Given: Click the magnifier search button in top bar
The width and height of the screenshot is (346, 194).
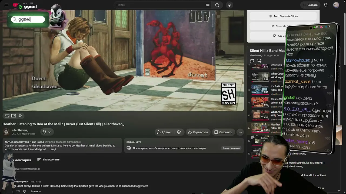Looking at the screenshot, I should (217, 5).
